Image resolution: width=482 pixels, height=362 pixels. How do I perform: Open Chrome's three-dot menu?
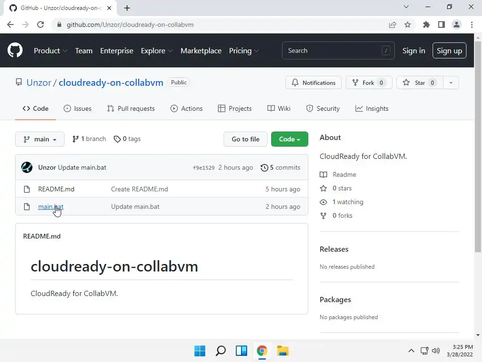[x=472, y=25]
